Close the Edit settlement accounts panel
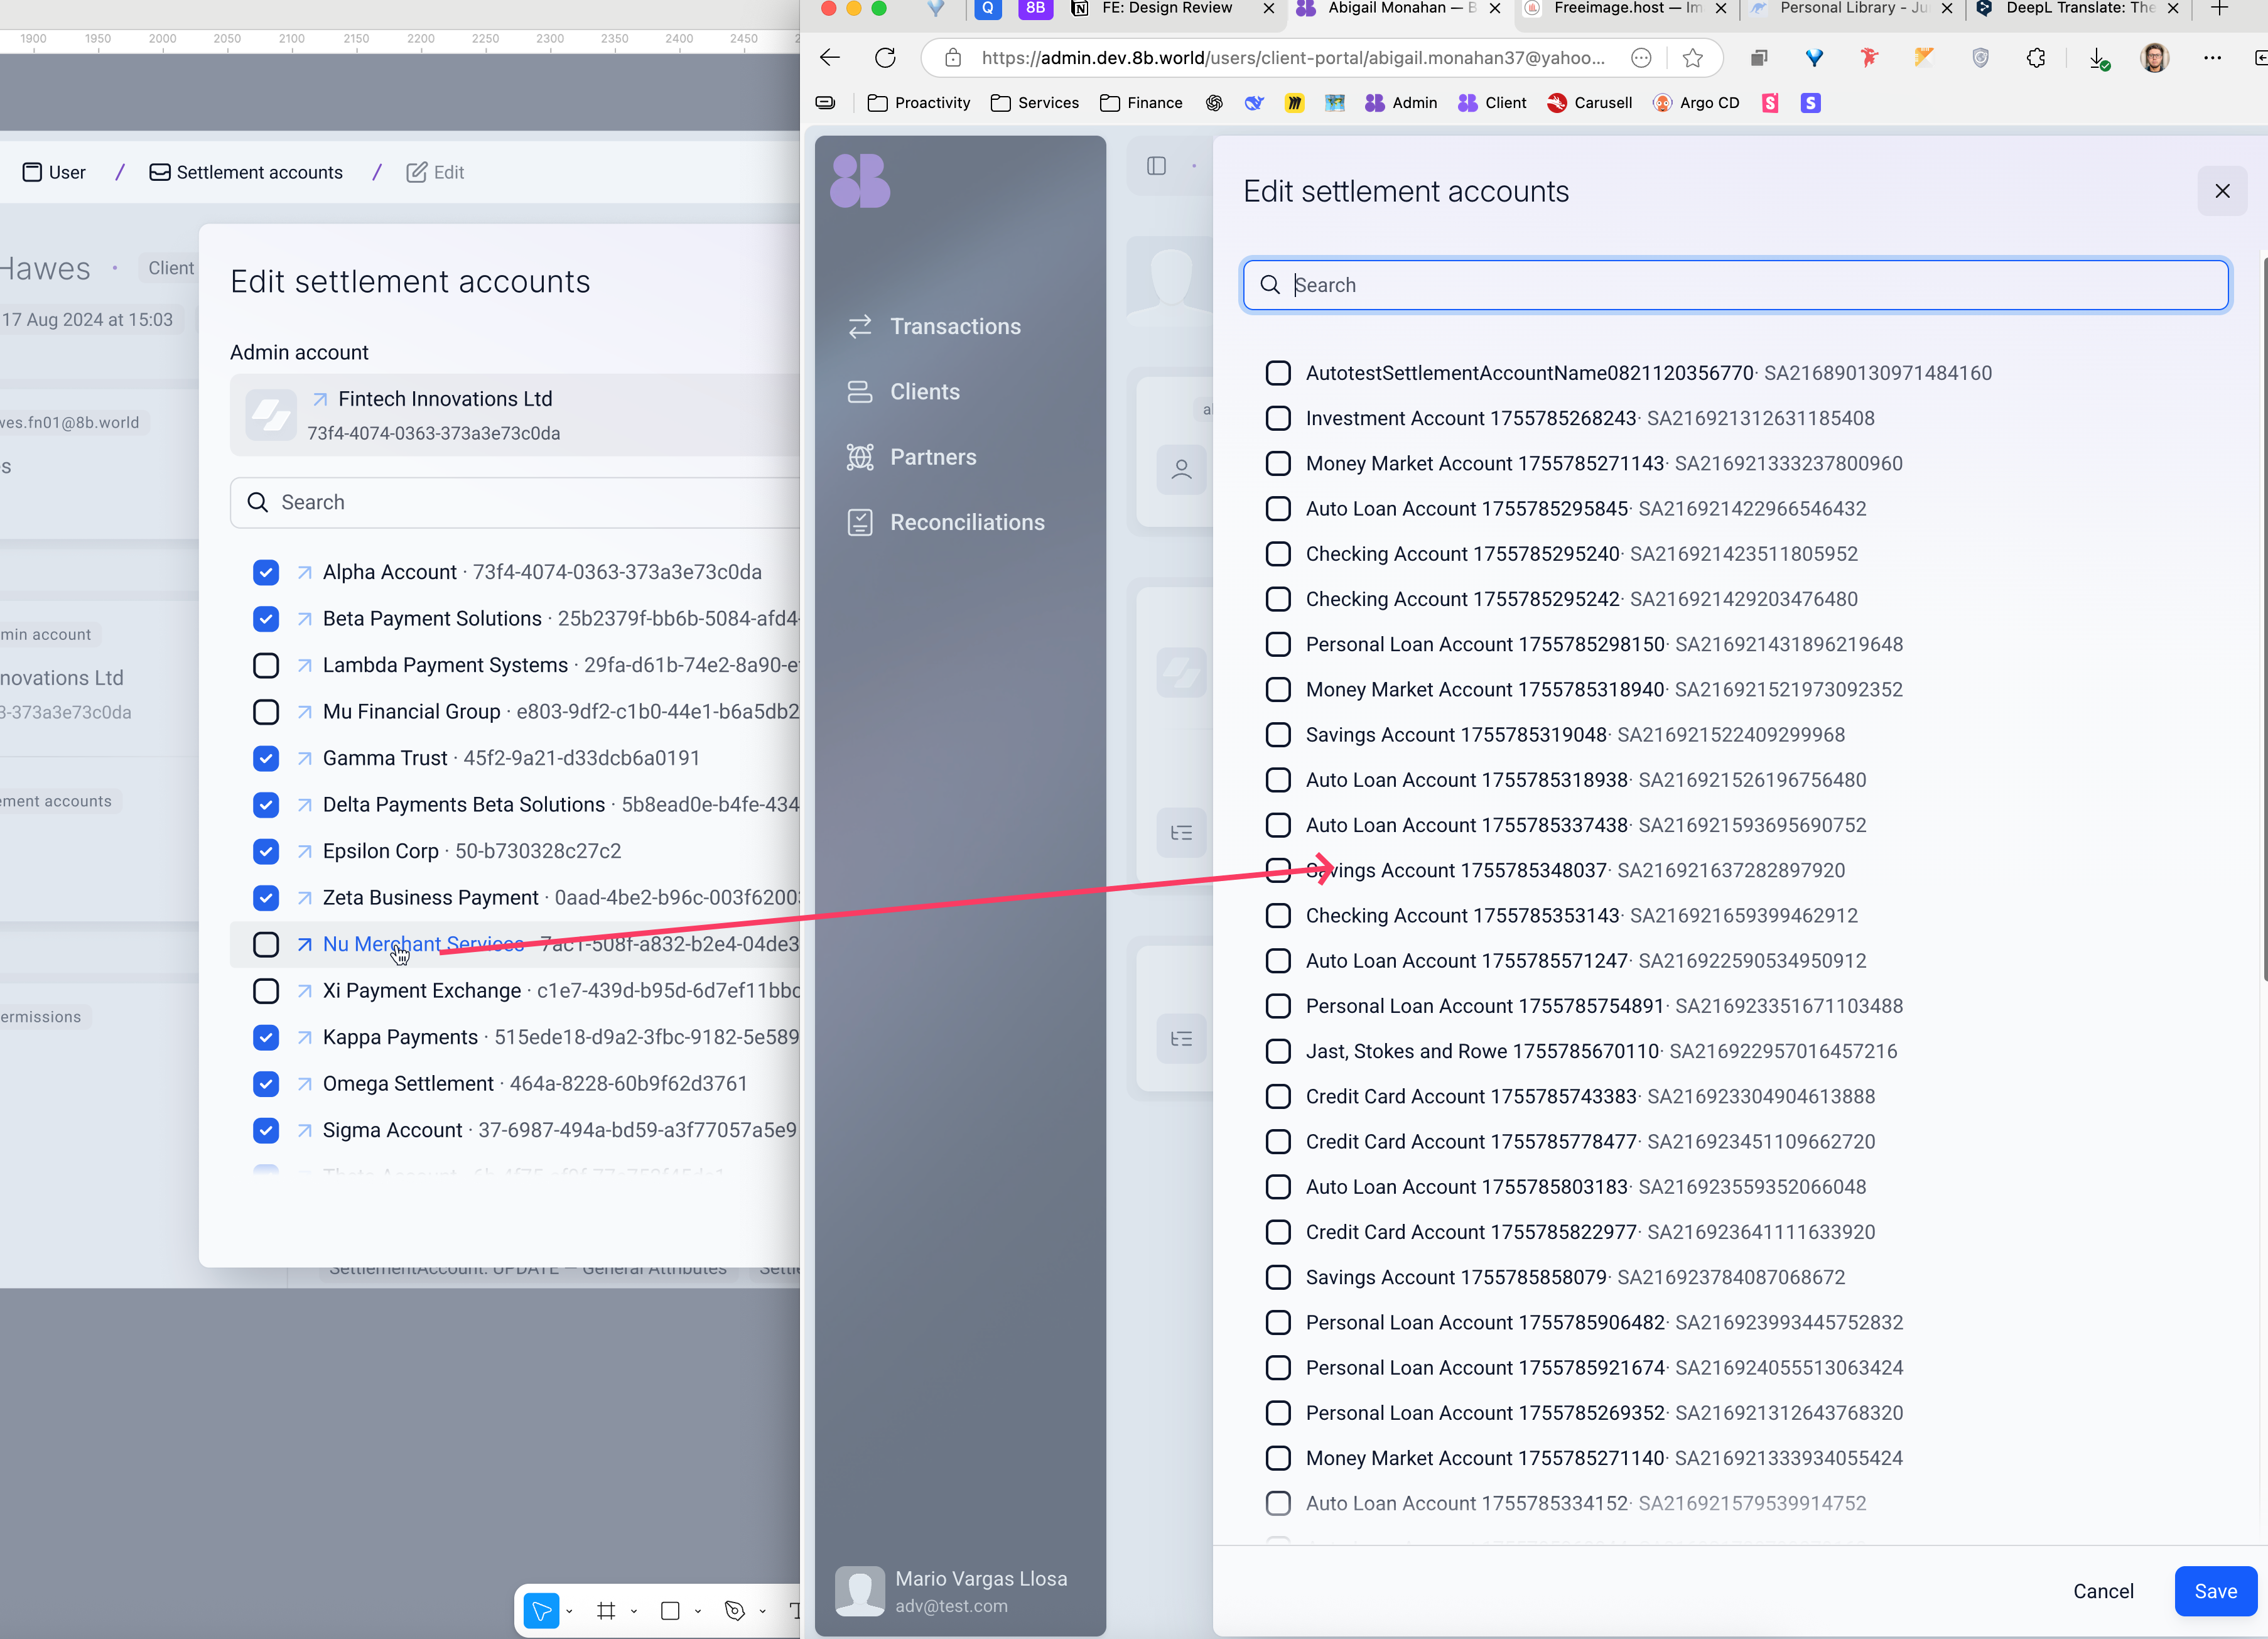2268x1639 pixels. [2222, 191]
